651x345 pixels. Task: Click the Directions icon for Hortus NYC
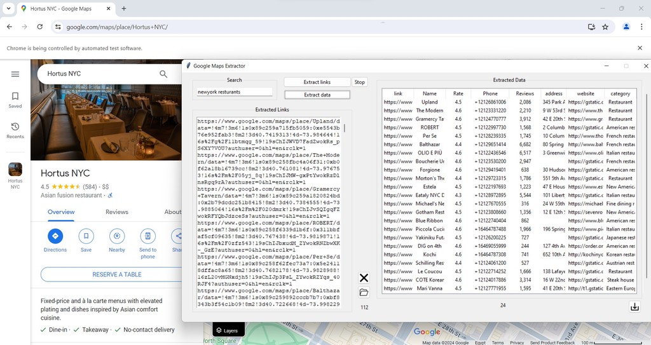click(x=55, y=236)
